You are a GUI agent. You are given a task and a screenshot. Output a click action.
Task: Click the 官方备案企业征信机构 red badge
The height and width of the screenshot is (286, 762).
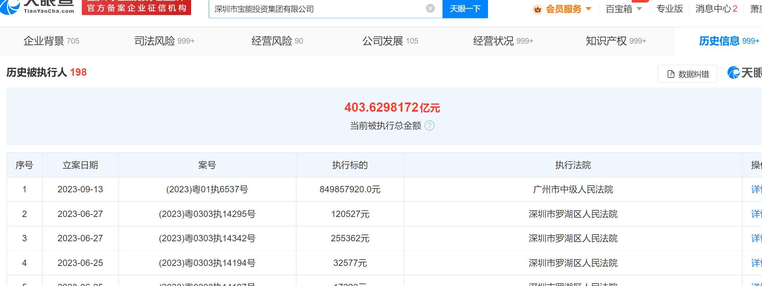pos(136,7)
